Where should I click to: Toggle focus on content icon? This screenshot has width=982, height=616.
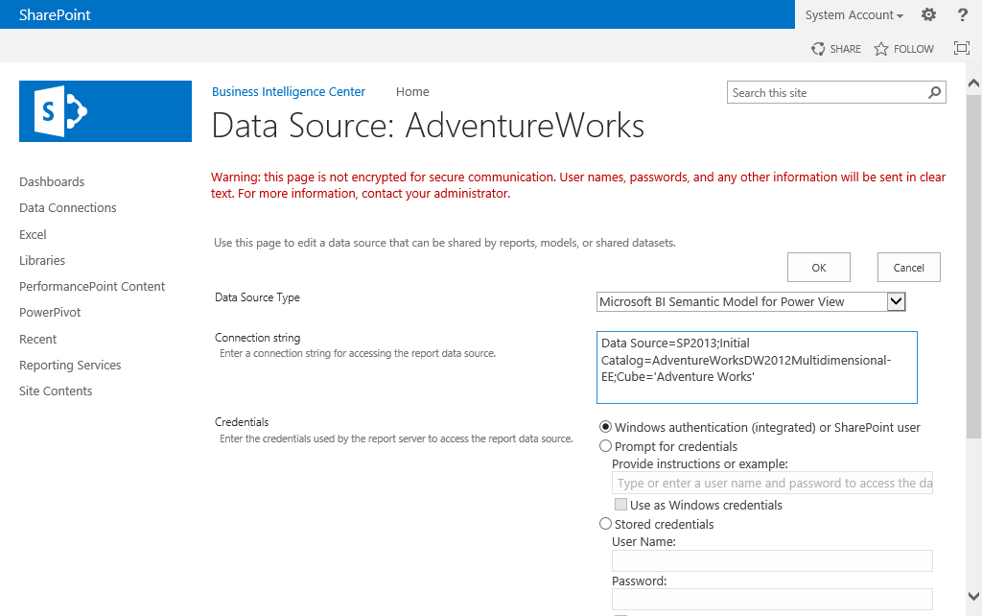962,48
